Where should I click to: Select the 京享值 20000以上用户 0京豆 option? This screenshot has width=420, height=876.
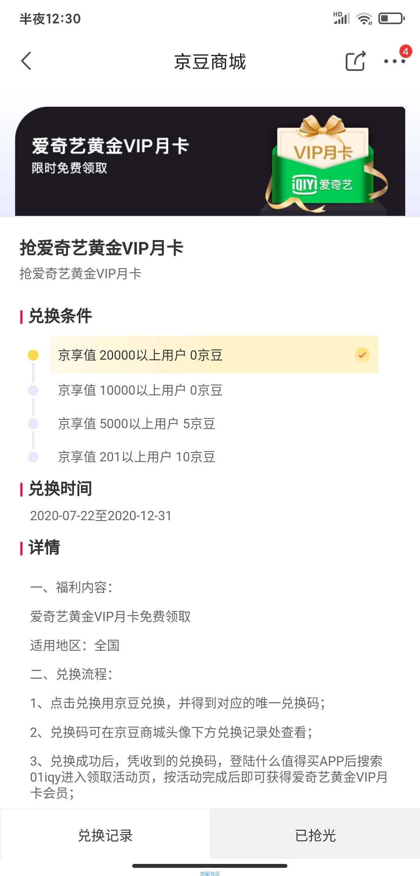pyautogui.click(x=214, y=355)
